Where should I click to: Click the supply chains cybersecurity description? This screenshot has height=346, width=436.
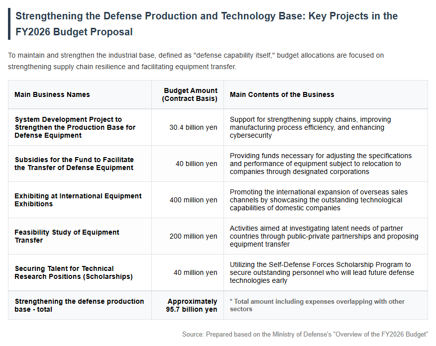pyautogui.click(x=310, y=127)
